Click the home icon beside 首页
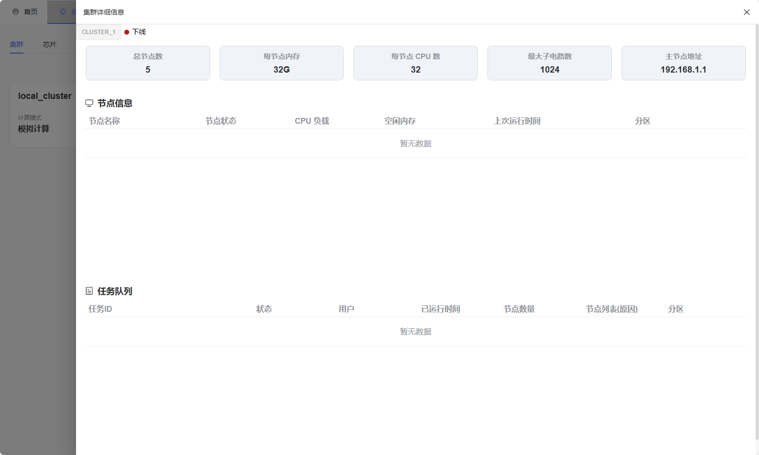Screen dimensions: 759x455 [x=16, y=12]
